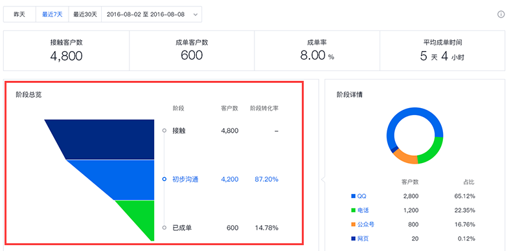
Task: Open the date range dropdown arrow
Action: 195,15
